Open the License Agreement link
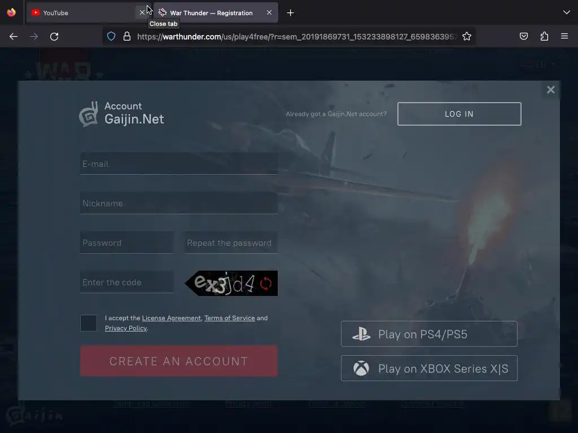Viewport: 578px width, 433px height. (x=172, y=318)
